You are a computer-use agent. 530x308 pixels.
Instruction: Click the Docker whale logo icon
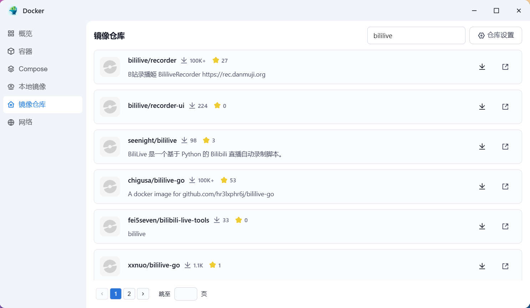(13, 11)
